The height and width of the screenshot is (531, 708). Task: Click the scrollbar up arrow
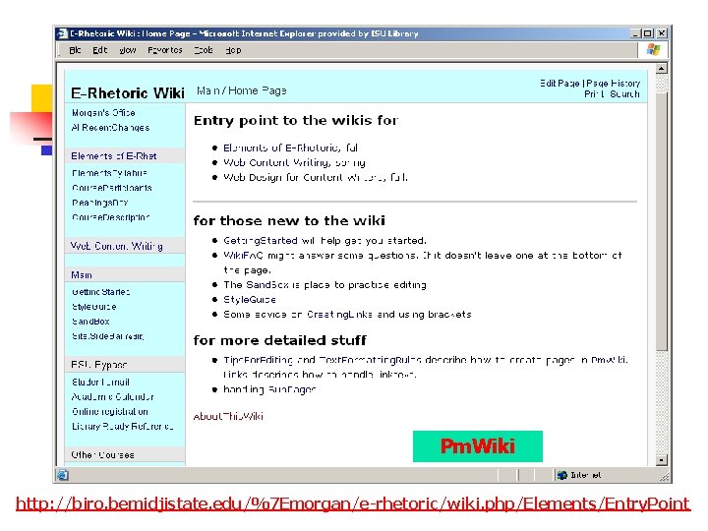point(661,69)
